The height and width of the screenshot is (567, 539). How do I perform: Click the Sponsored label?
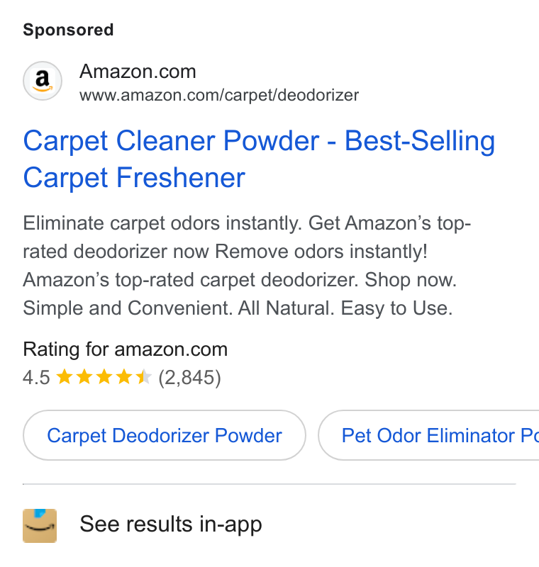(x=68, y=30)
